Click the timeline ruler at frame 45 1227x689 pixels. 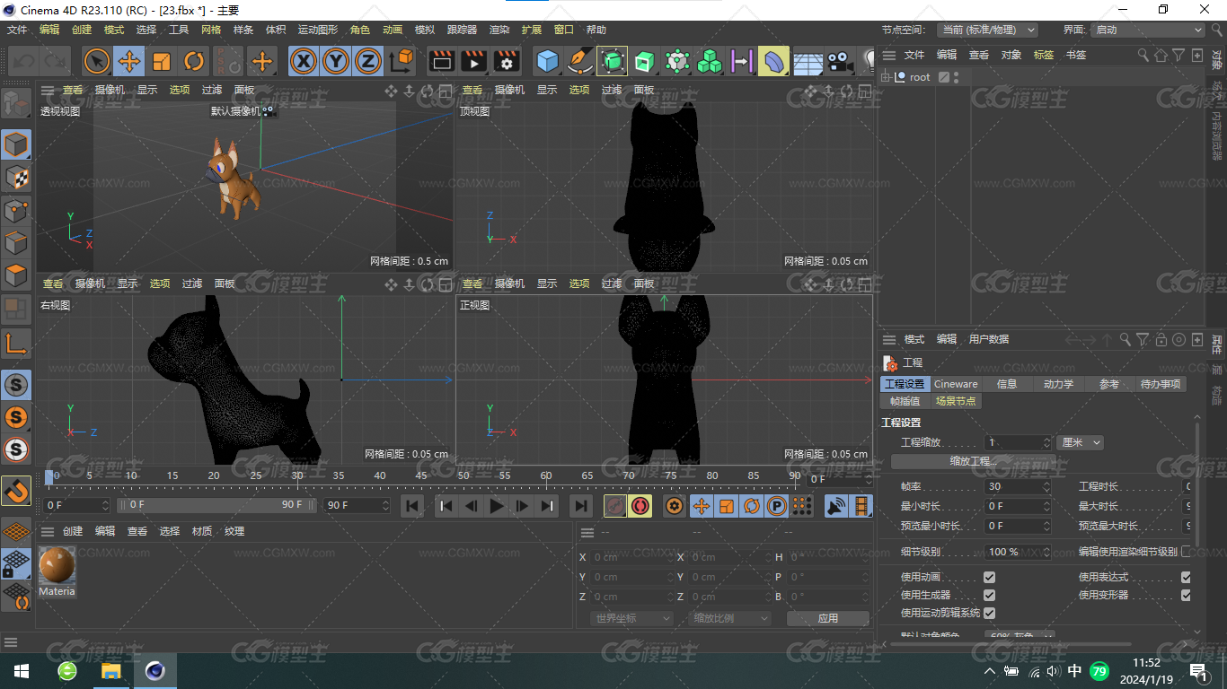[x=421, y=475]
